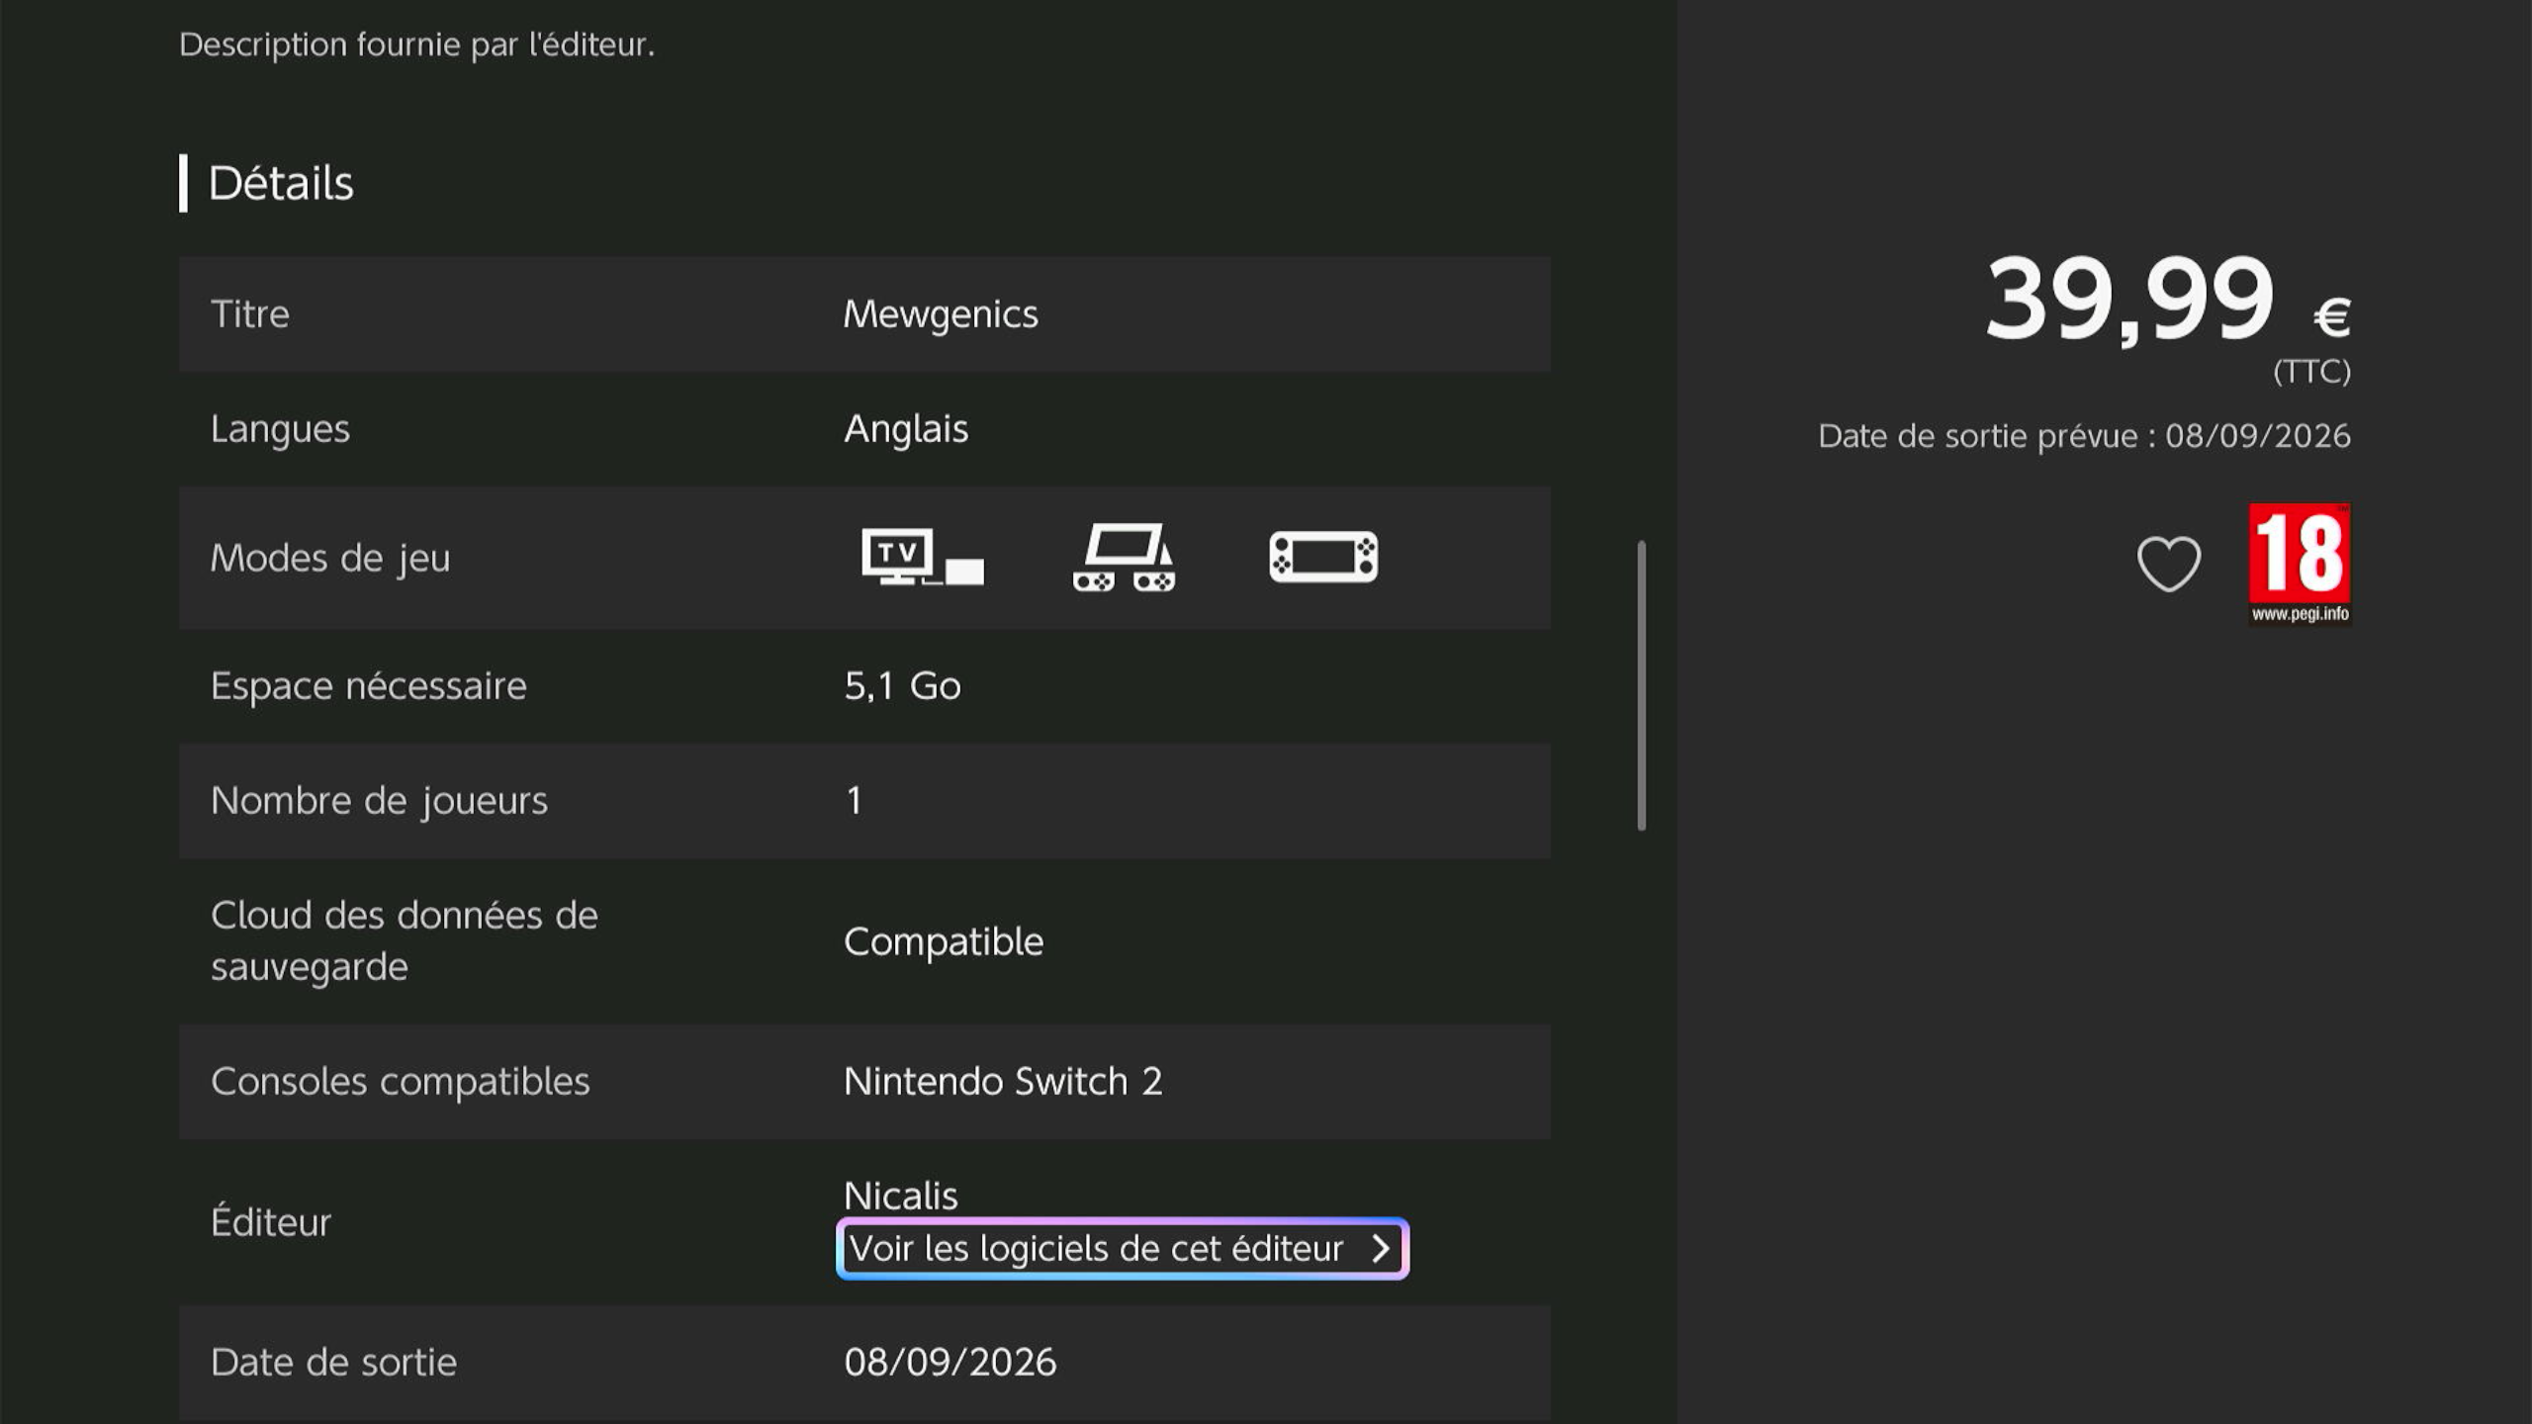Click the handheld mode icon
This screenshot has height=1424, width=2532.
coord(1323,557)
